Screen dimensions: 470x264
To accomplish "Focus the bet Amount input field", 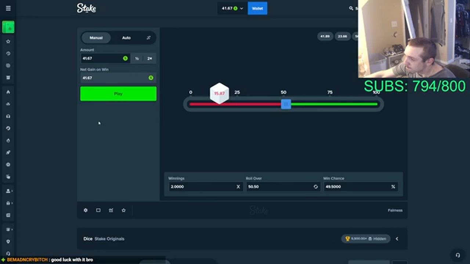I will (105, 58).
